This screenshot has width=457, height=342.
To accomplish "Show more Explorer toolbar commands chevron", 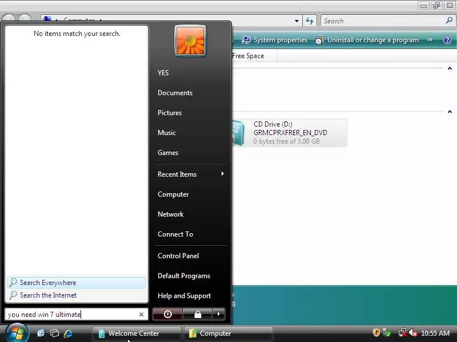I will coord(430,40).
